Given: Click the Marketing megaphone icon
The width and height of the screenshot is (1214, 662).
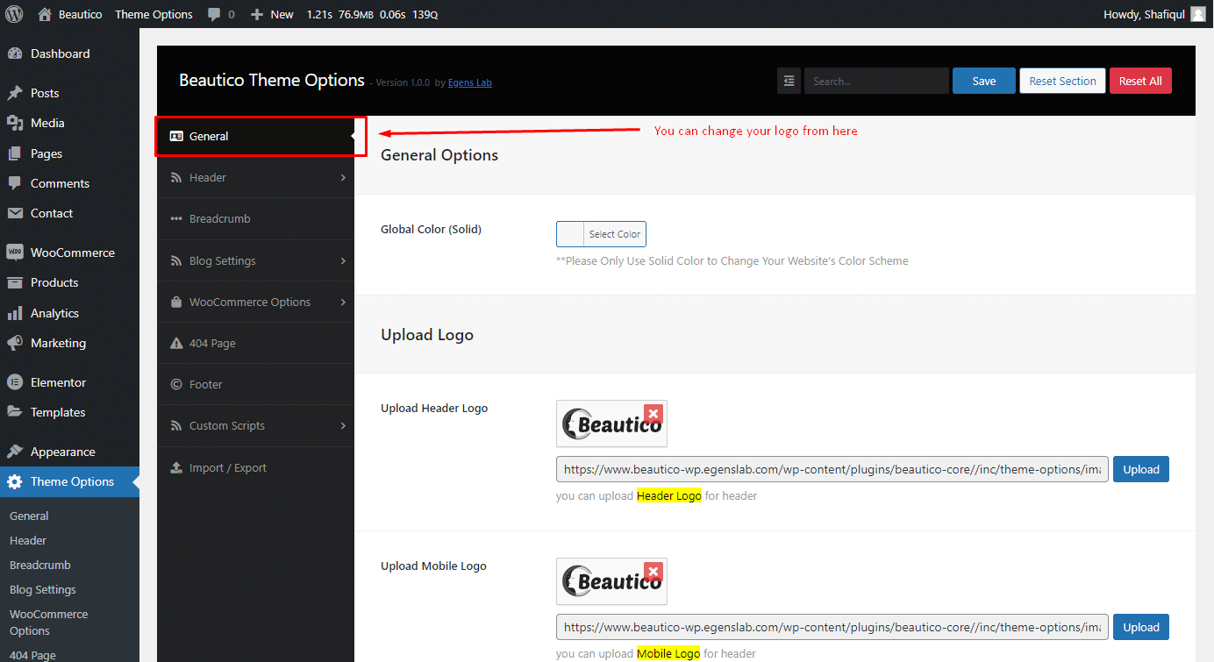Looking at the screenshot, I should pos(14,343).
